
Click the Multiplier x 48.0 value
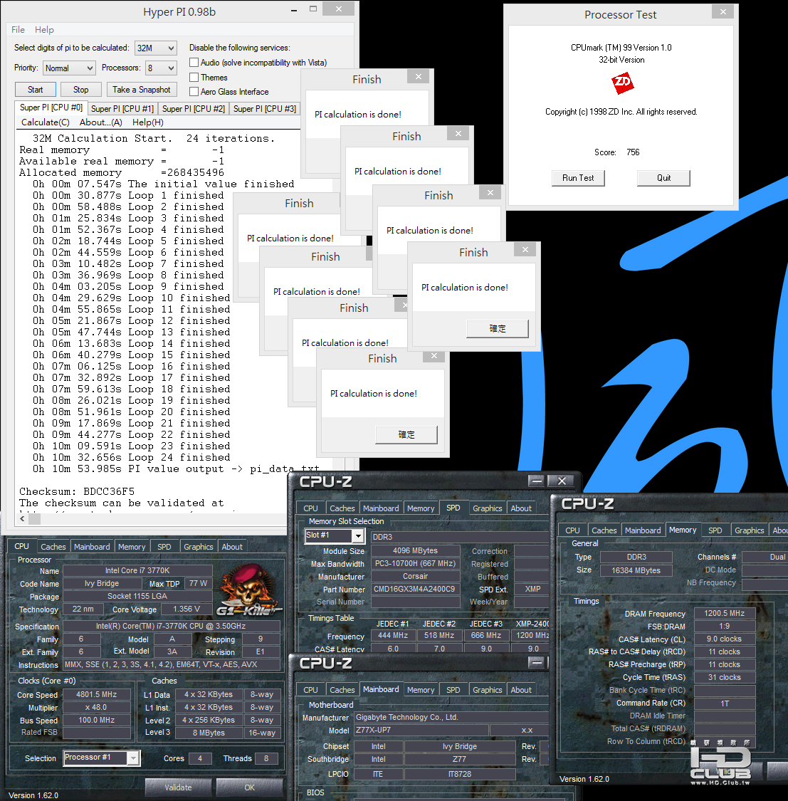click(97, 708)
